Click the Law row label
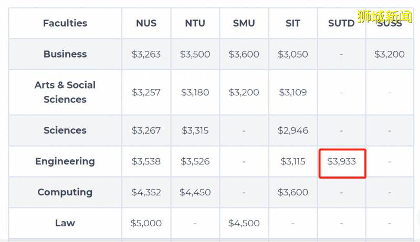Image resolution: width=420 pixels, height=242 pixels. pos(65,223)
